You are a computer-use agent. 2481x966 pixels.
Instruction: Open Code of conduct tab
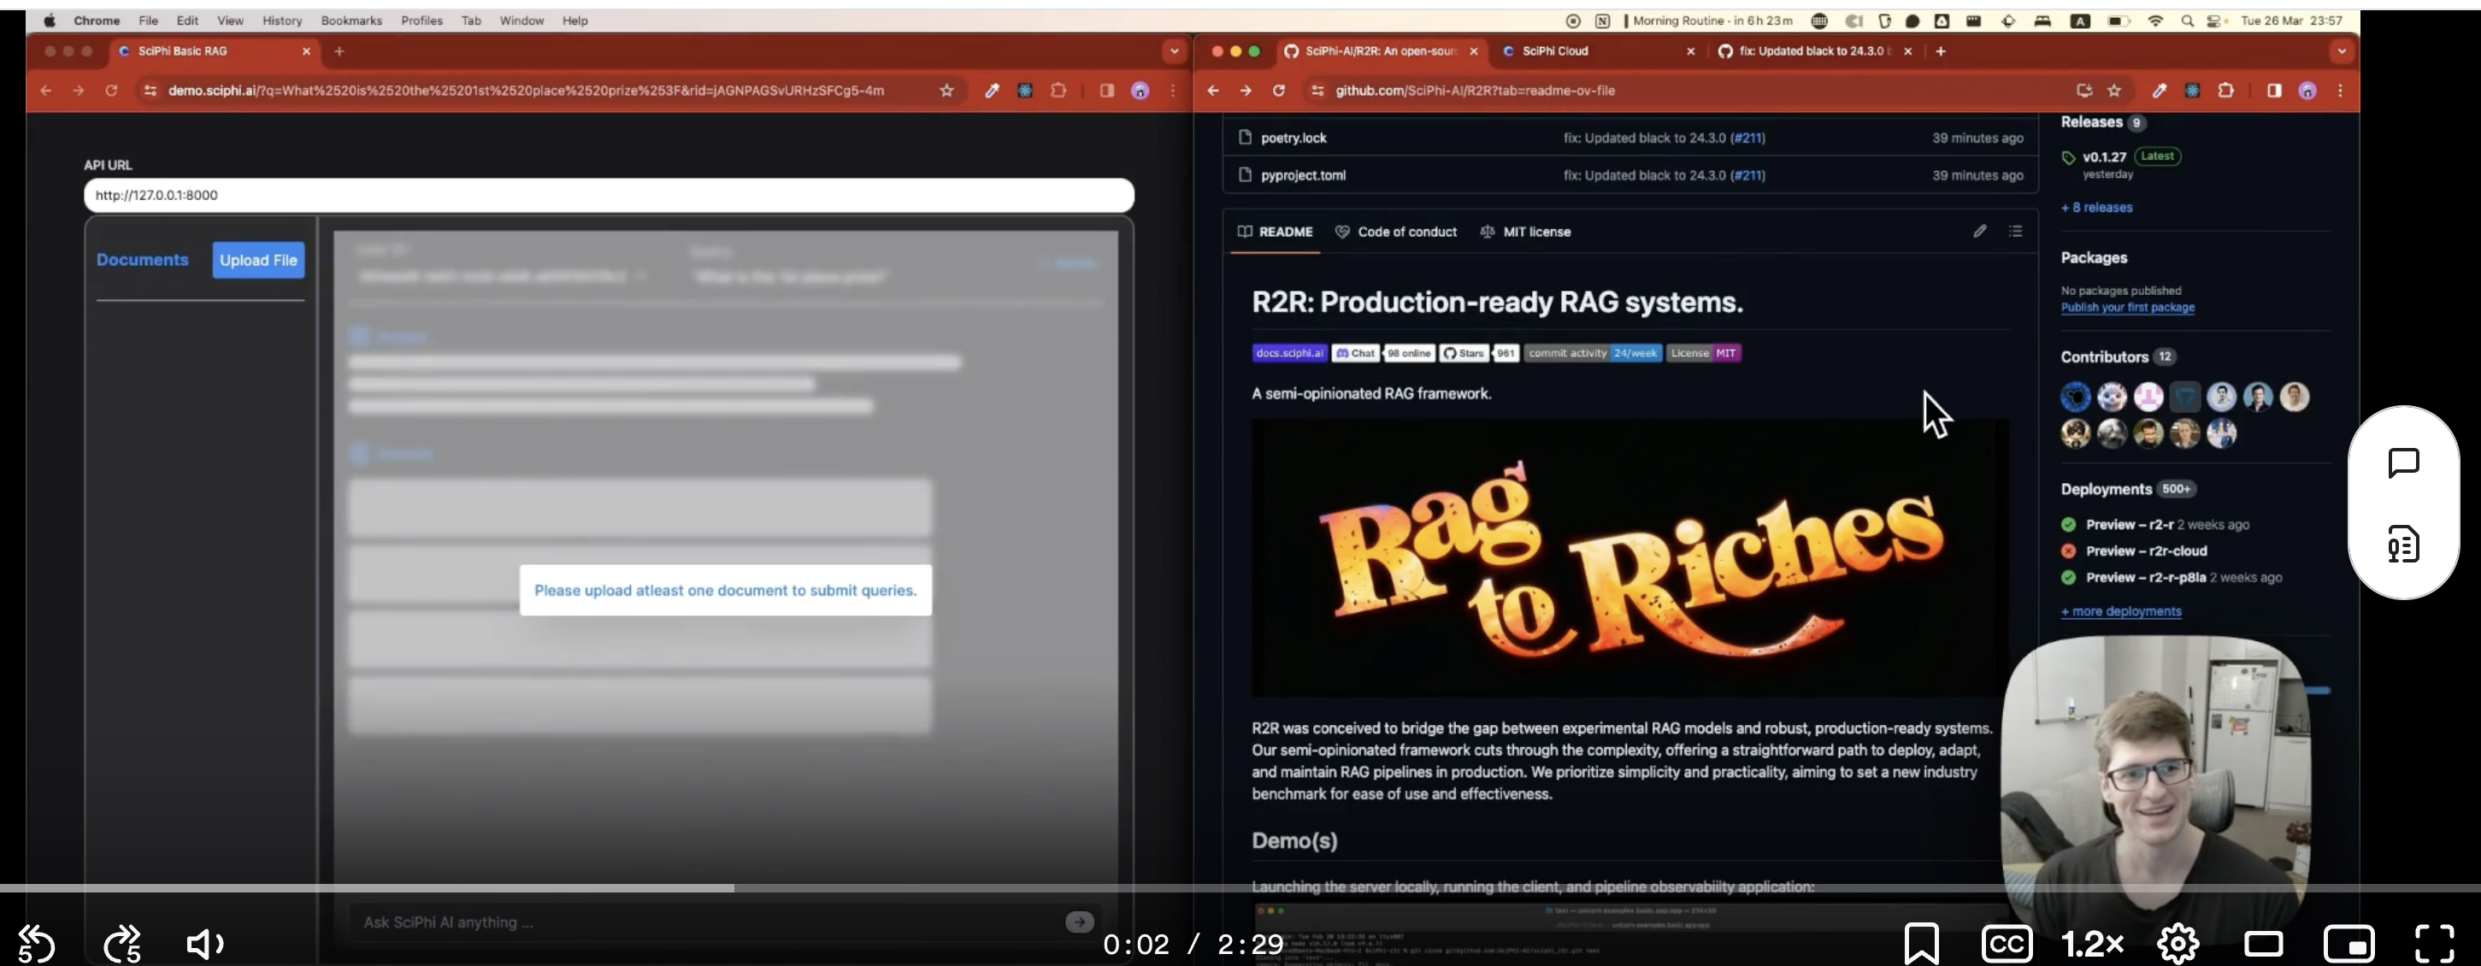coord(1395,233)
